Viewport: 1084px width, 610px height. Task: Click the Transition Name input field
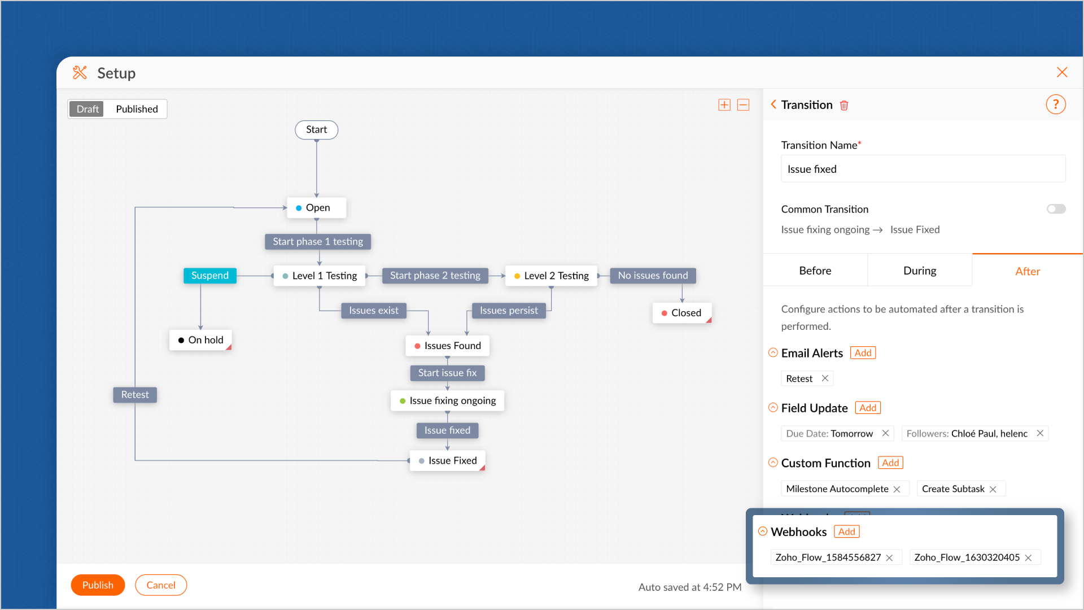pos(923,169)
